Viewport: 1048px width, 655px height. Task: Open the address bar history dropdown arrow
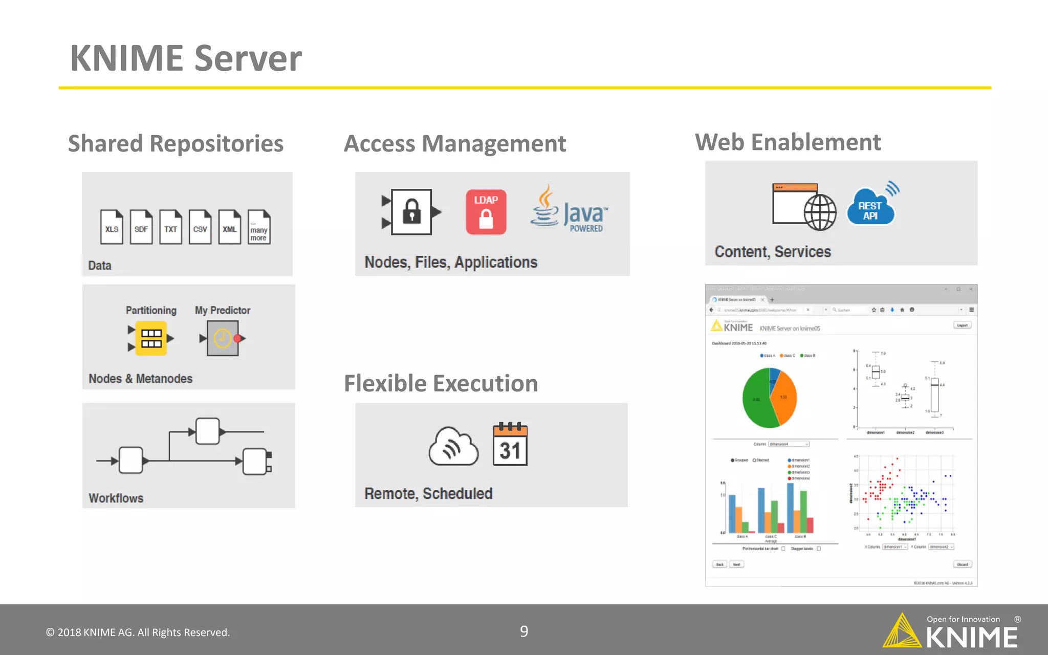point(826,310)
